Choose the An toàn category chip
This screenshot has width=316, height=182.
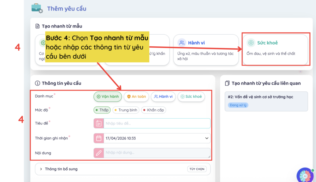click(x=136, y=97)
